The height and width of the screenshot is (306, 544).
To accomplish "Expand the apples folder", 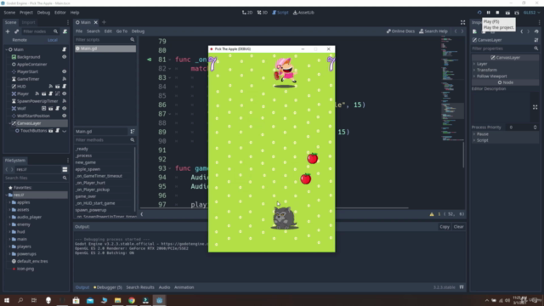I will coord(9,202).
